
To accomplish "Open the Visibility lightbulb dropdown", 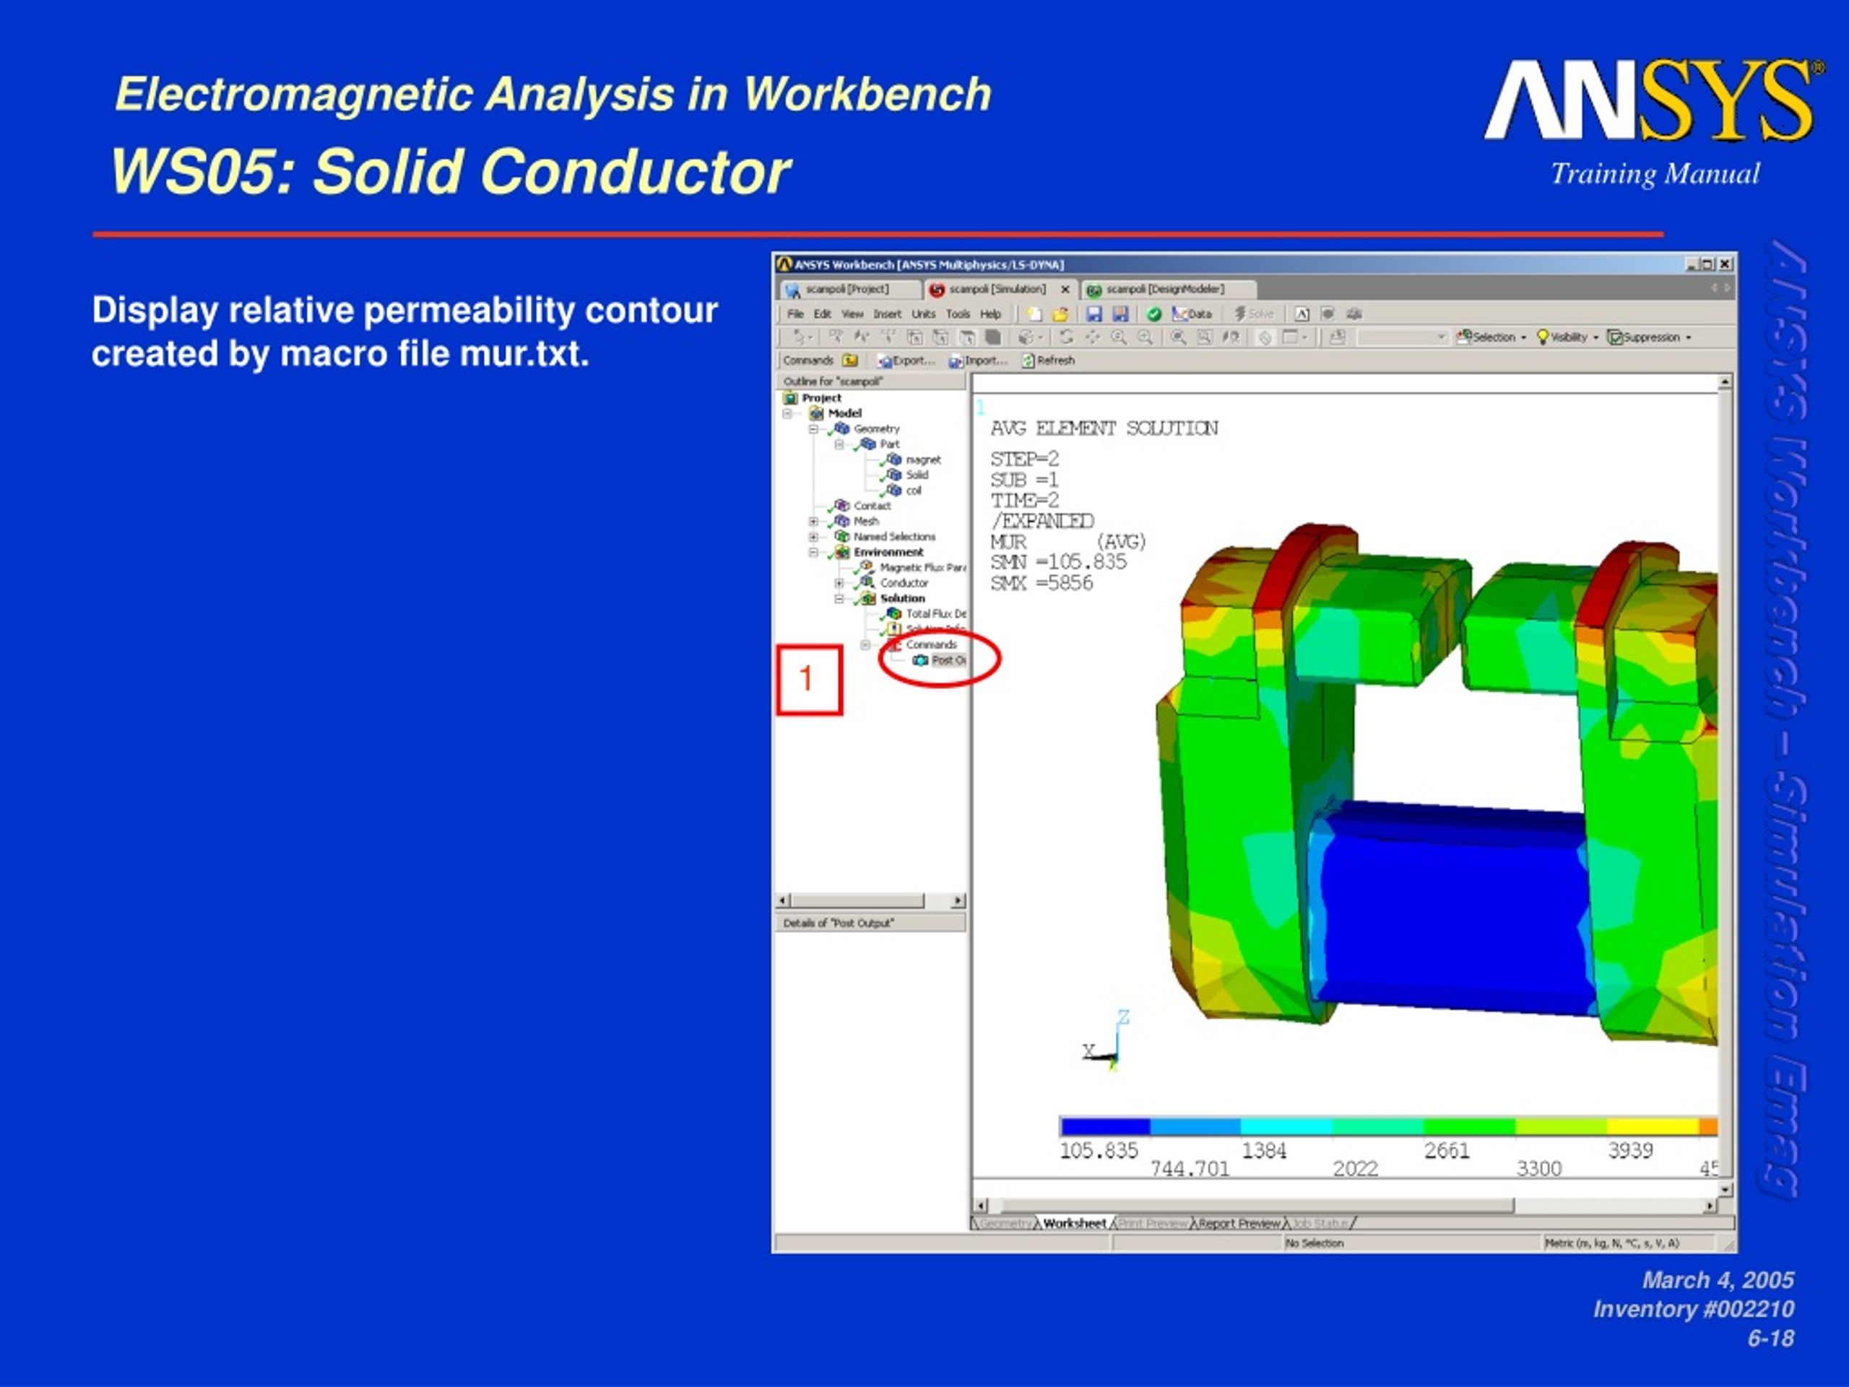I will tap(1568, 337).
